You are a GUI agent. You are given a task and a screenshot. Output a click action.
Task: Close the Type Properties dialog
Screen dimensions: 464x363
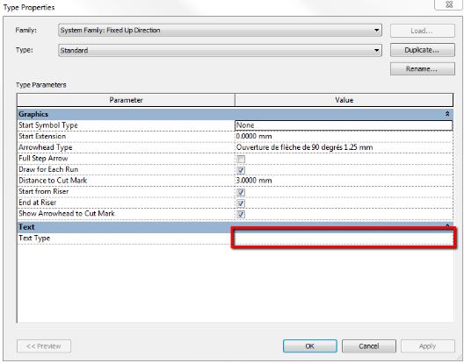(x=449, y=4)
